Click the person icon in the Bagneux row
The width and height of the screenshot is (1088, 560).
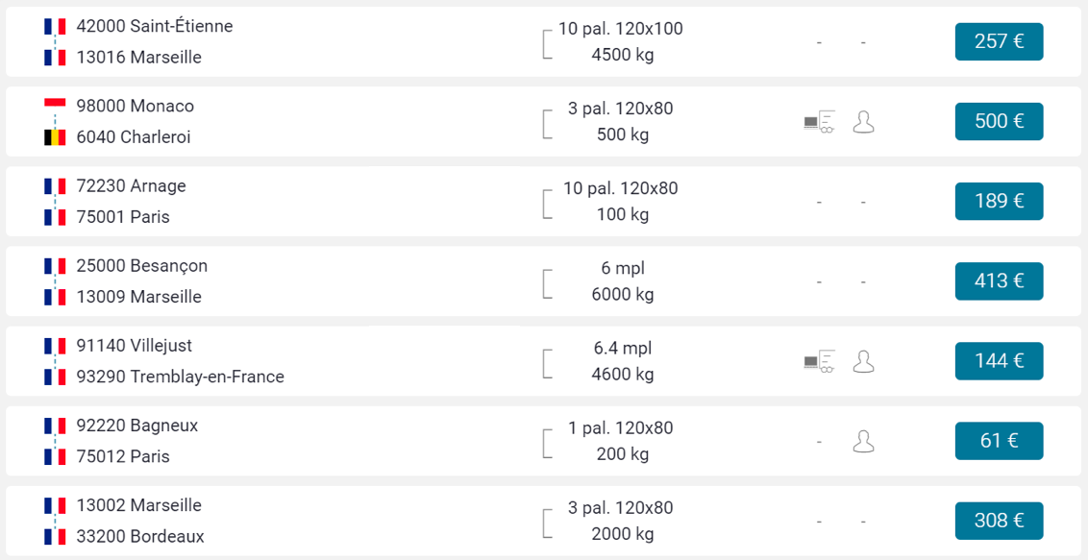pyautogui.click(x=864, y=441)
